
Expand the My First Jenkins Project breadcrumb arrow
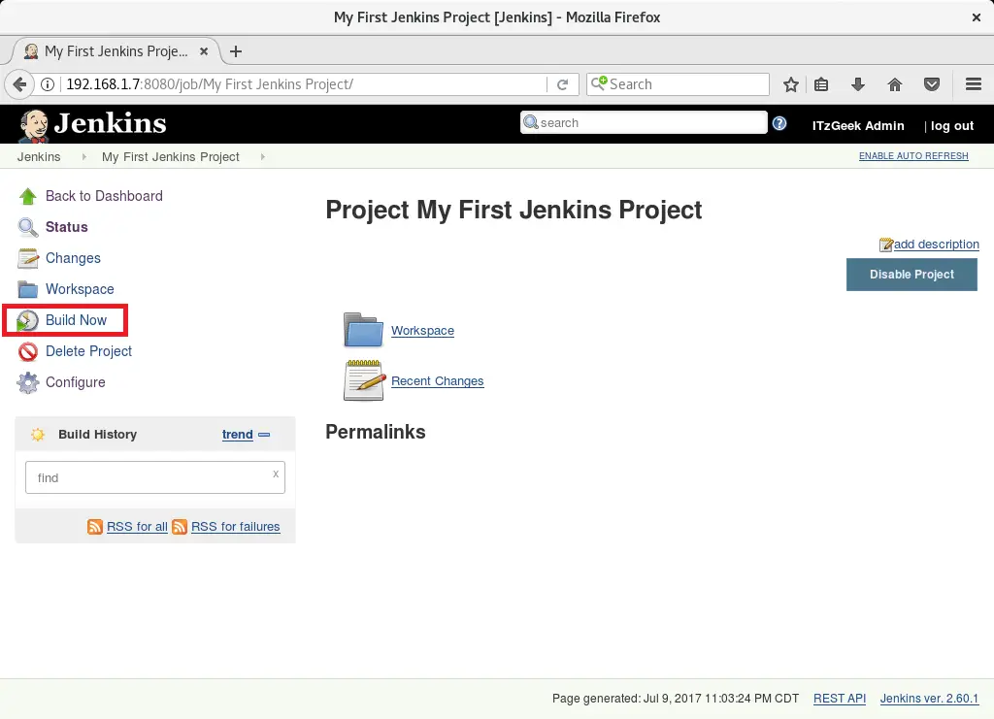coord(262,157)
